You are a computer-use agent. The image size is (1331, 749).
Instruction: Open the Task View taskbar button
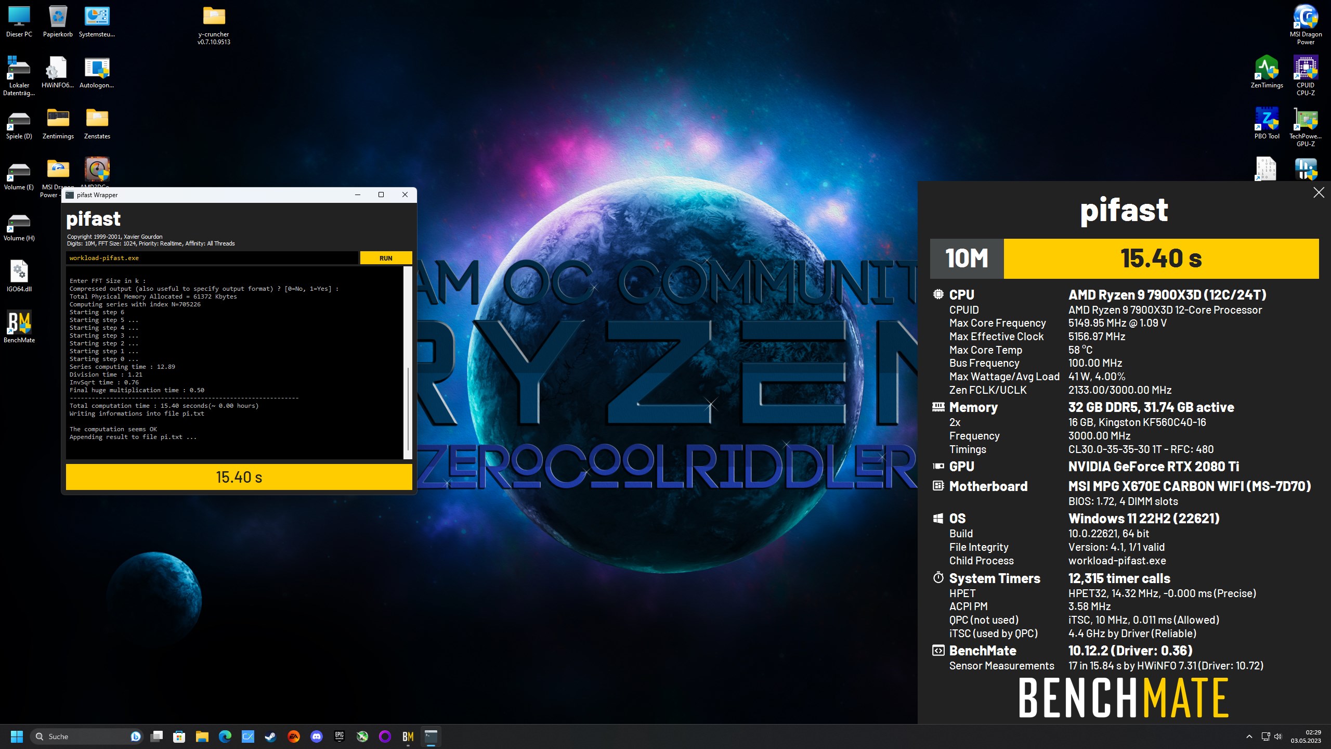(x=156, y=737)
